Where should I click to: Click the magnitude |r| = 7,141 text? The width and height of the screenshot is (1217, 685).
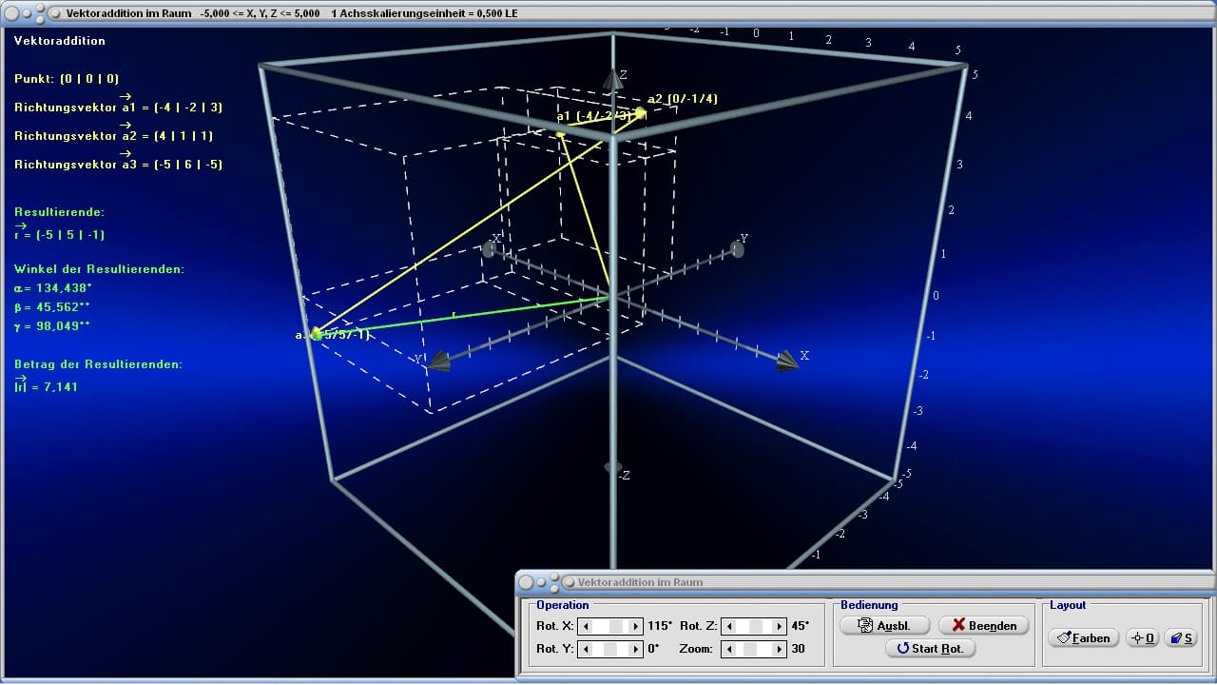point(47,385)
